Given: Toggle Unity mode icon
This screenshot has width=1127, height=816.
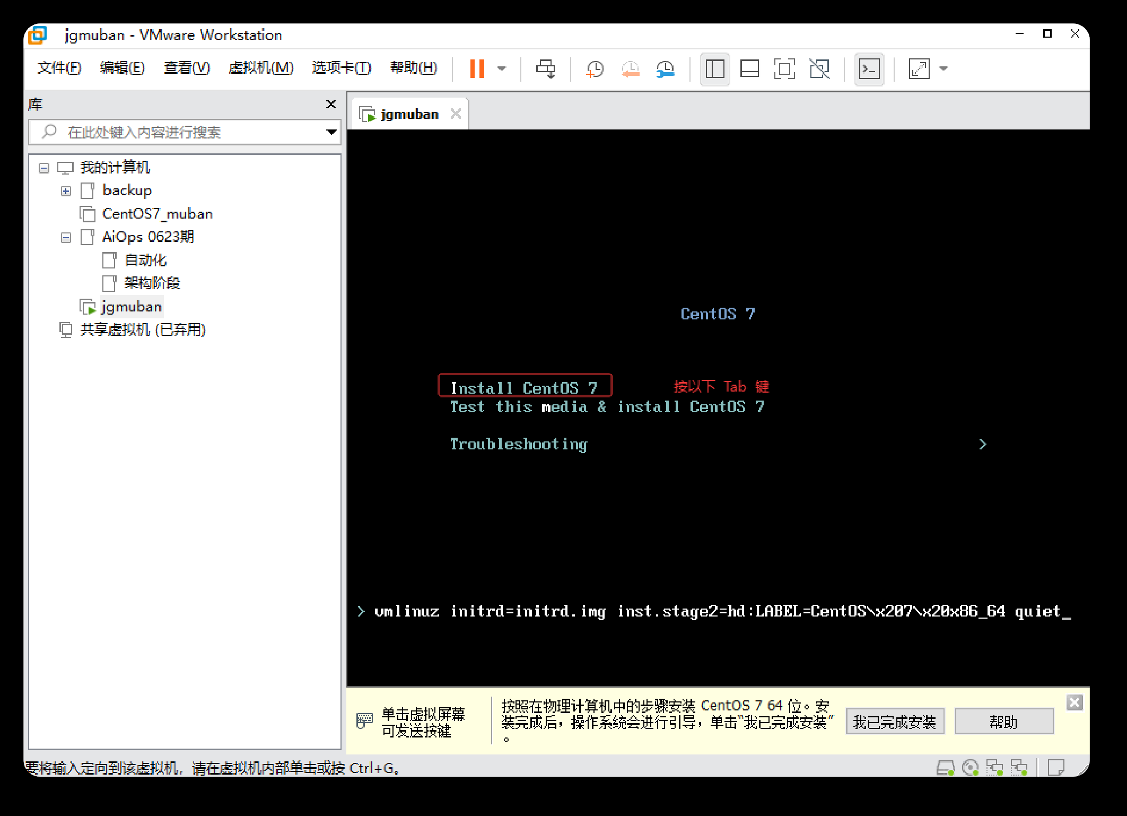Looking at the screenshot, I should tap(819, 69).
